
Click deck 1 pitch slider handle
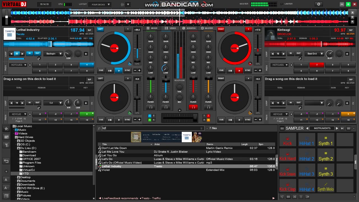137,60
